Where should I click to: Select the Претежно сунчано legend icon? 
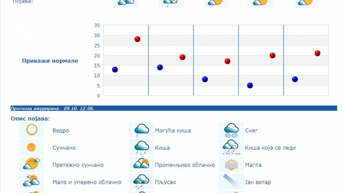point(32,164)
